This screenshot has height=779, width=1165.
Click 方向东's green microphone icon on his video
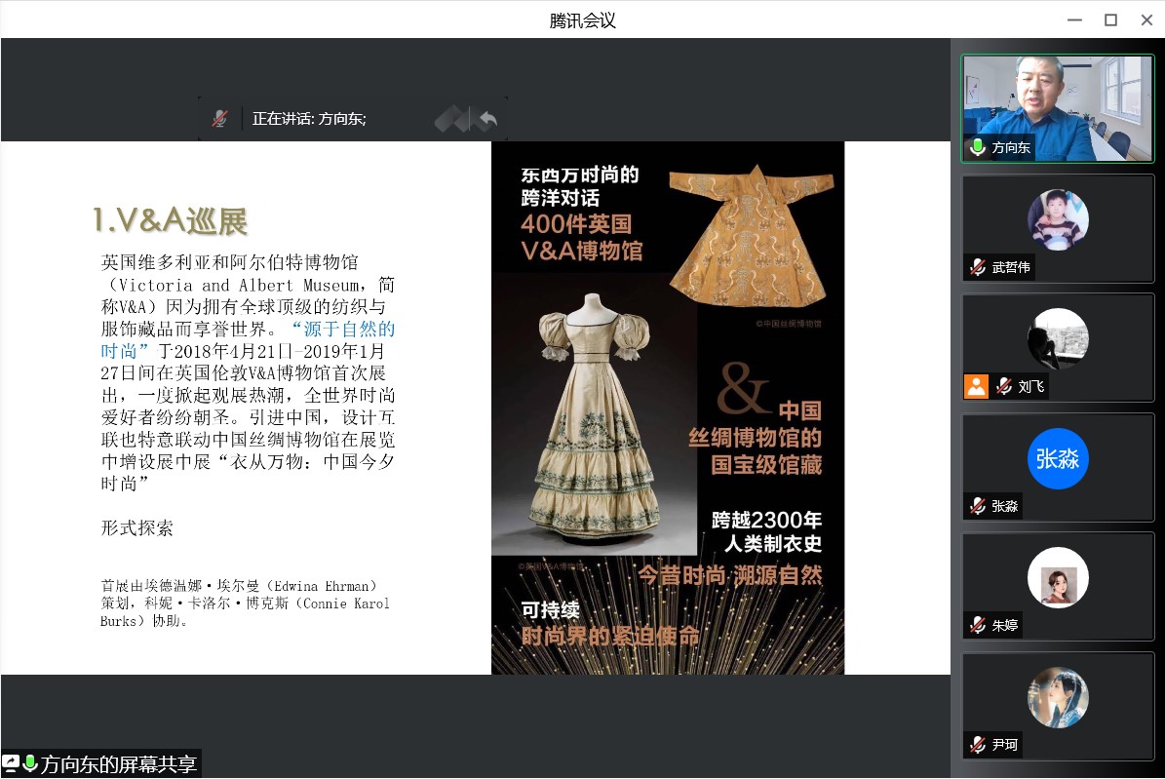pyautogui.click(x=977, y=148)
